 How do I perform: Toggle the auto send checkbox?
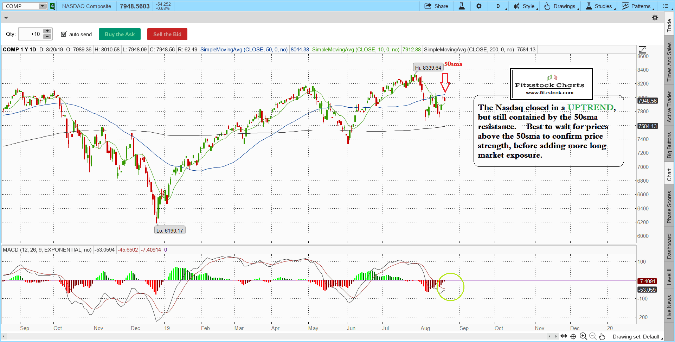click(64, 34)
